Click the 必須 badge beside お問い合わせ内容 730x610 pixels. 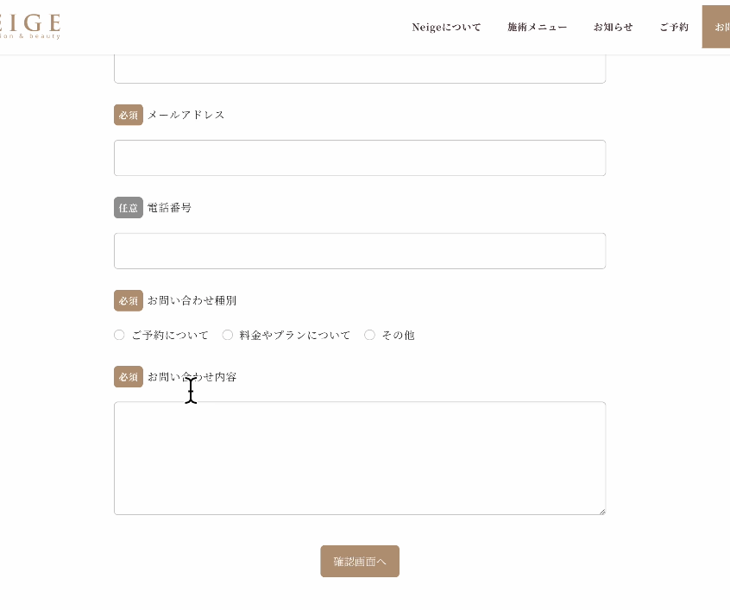point(128,376)
